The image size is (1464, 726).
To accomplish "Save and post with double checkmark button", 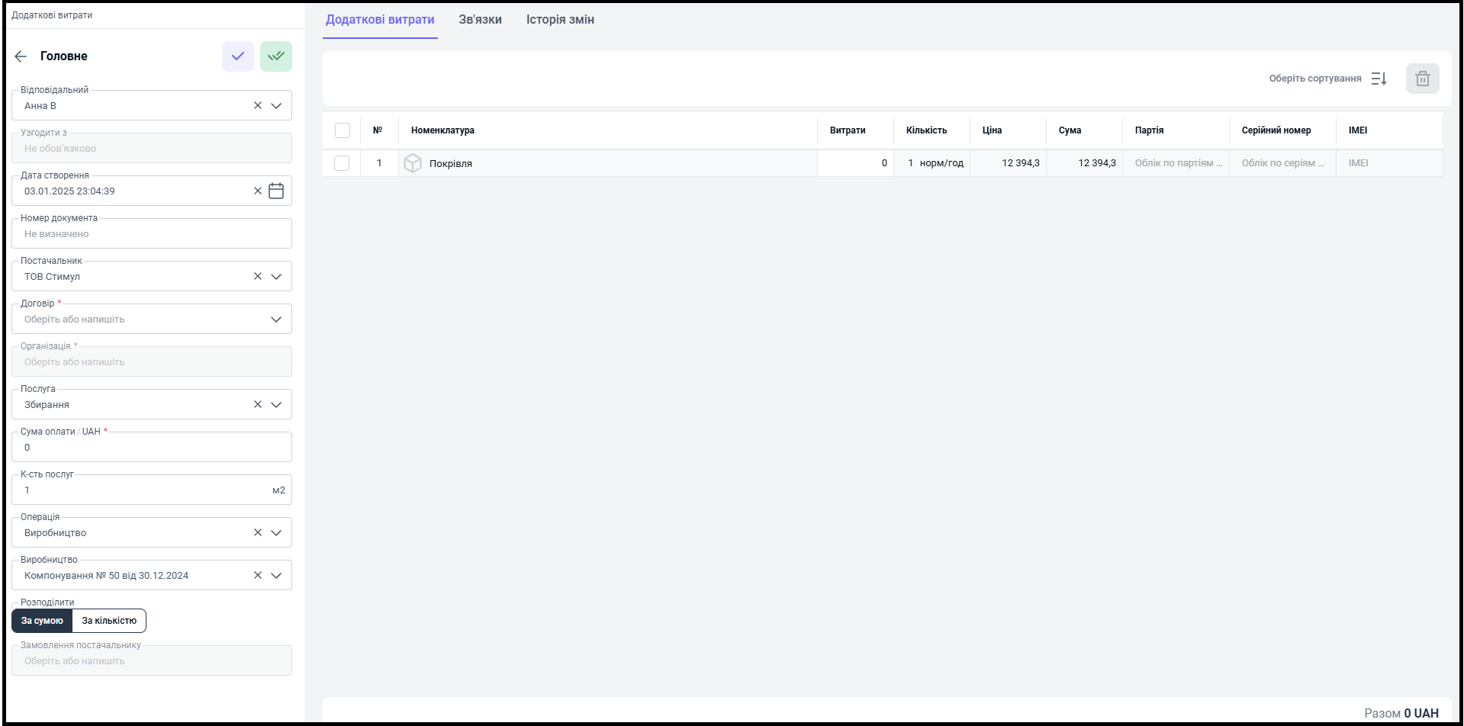I will 276,56.
